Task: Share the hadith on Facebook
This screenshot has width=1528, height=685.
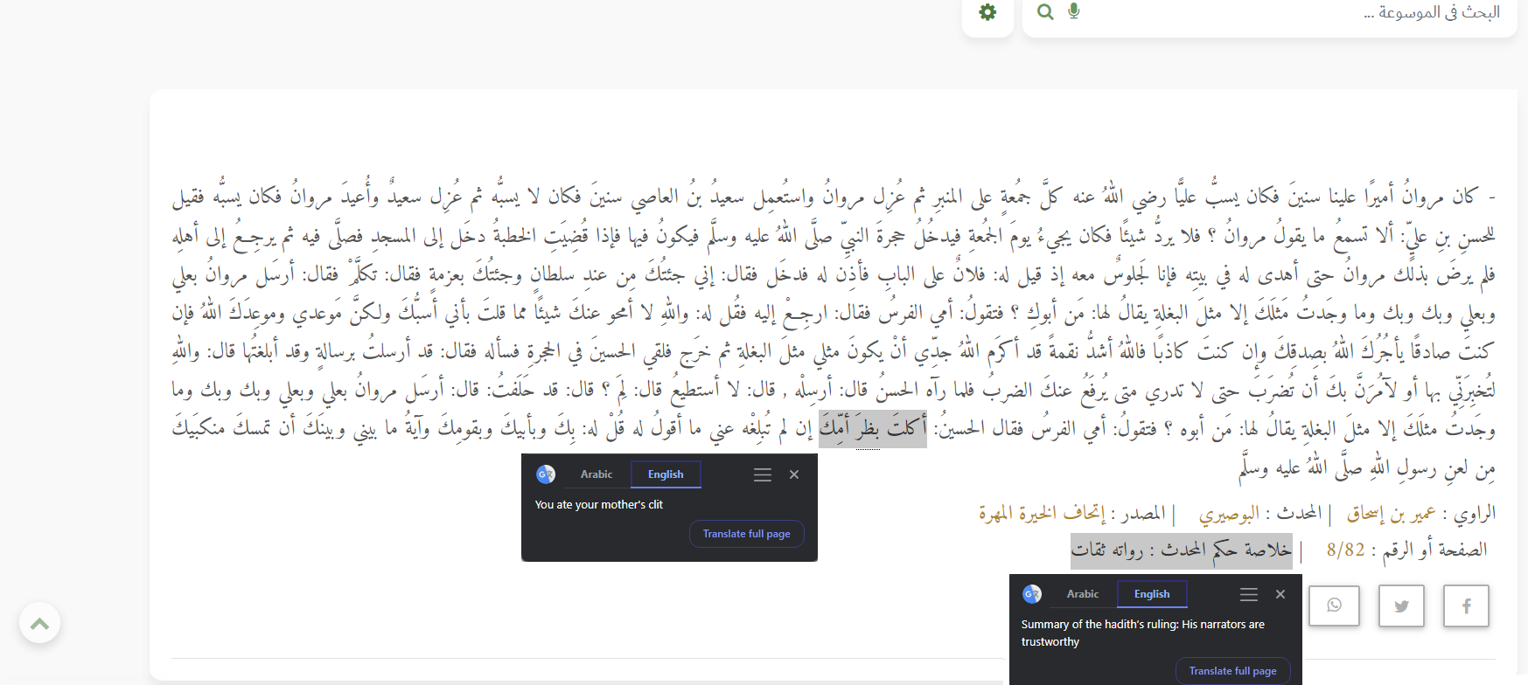Action: pyautogui.click(x=1466, y=605)
